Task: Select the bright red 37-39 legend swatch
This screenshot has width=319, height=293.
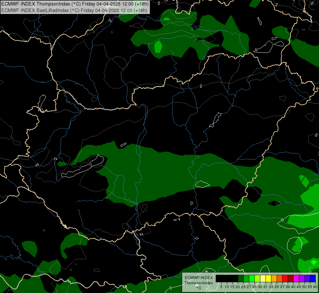Action: click(285, 278)
